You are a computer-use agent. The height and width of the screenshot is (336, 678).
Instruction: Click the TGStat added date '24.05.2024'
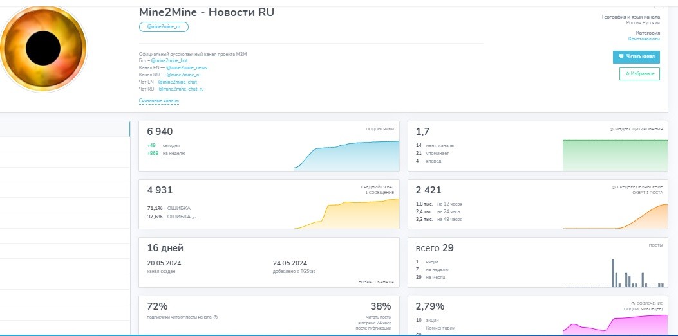coord(290,263)
